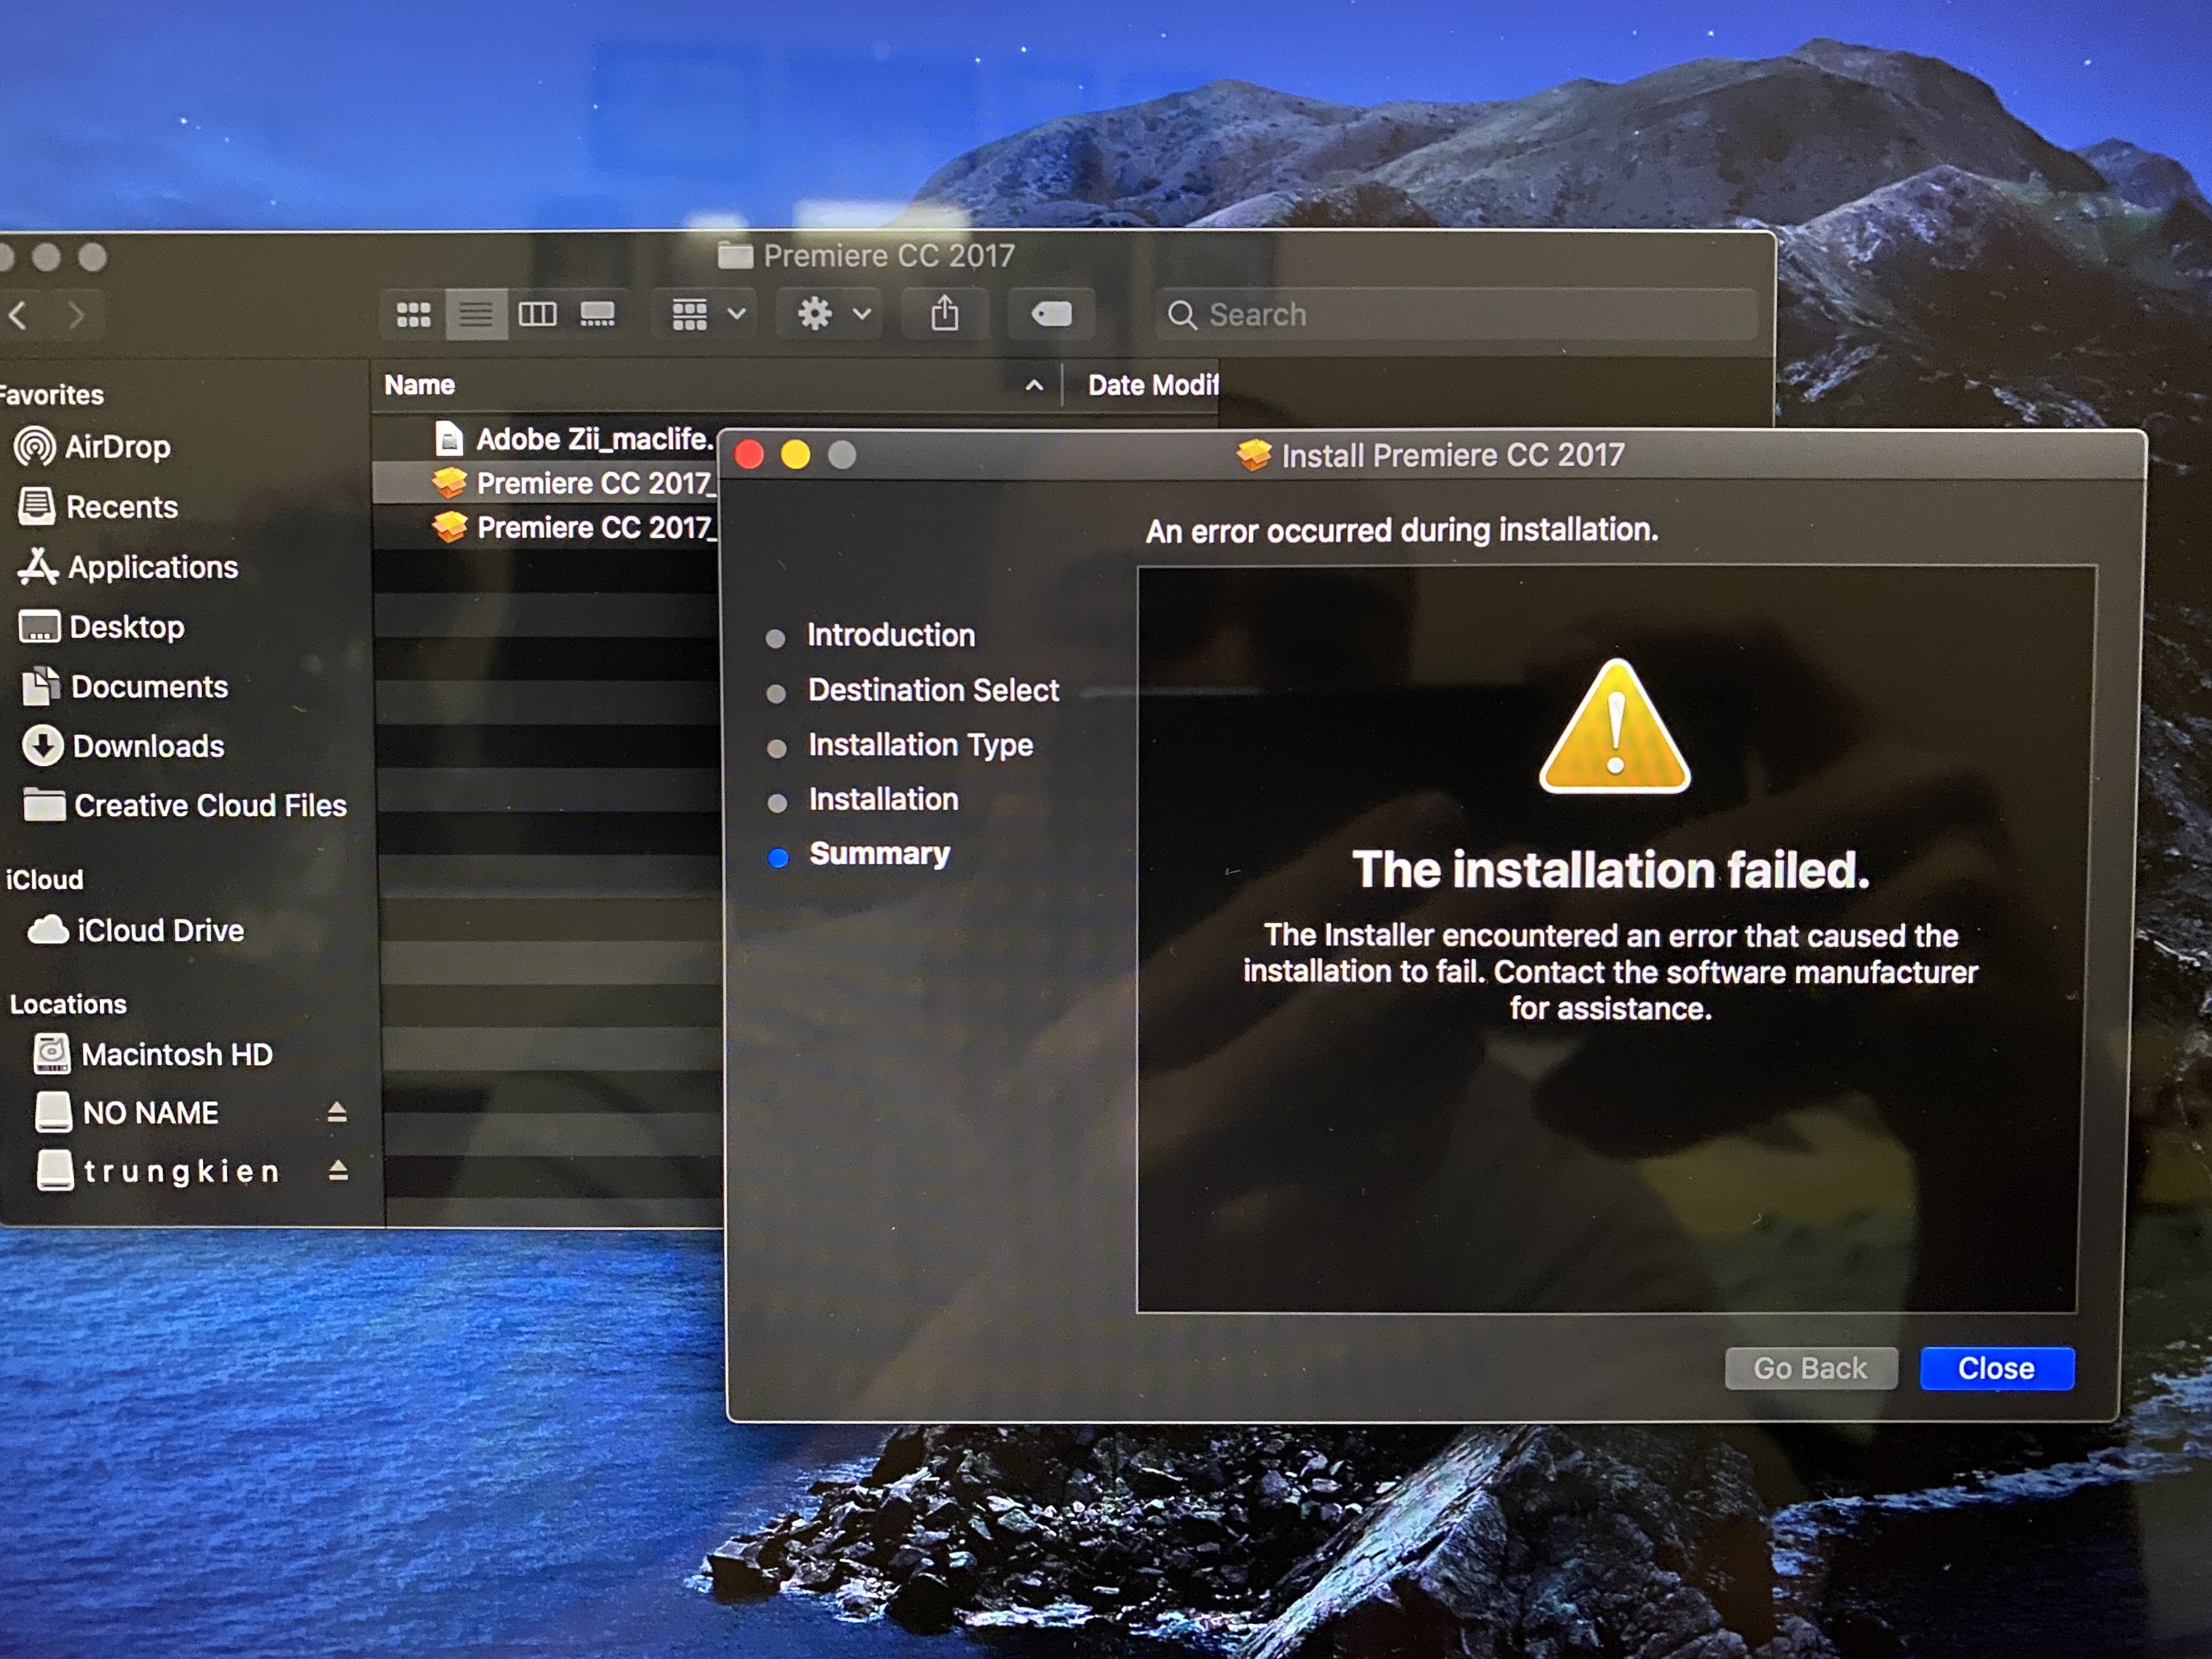Select the unhighlighted Premiere CC 2017 package in the third row

pos(575,527)
